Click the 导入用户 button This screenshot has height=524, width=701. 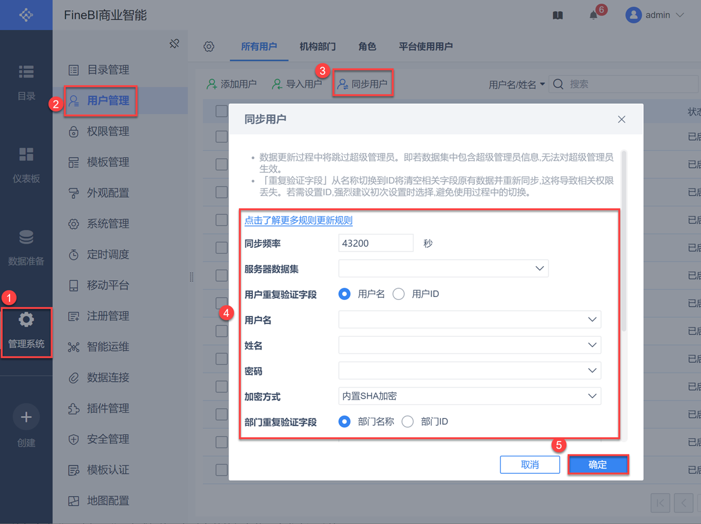click(x=297, y=84)
